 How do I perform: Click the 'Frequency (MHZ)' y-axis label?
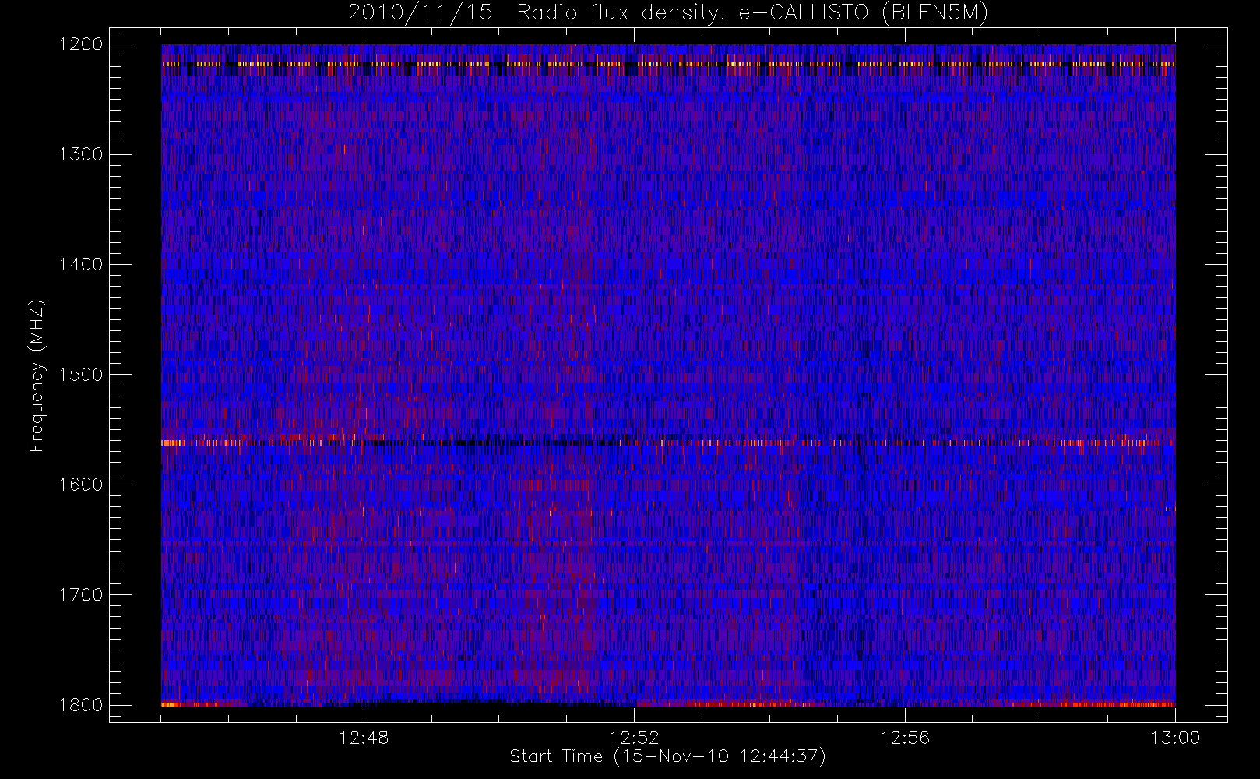pyautogui.click(x=37, y=376)
